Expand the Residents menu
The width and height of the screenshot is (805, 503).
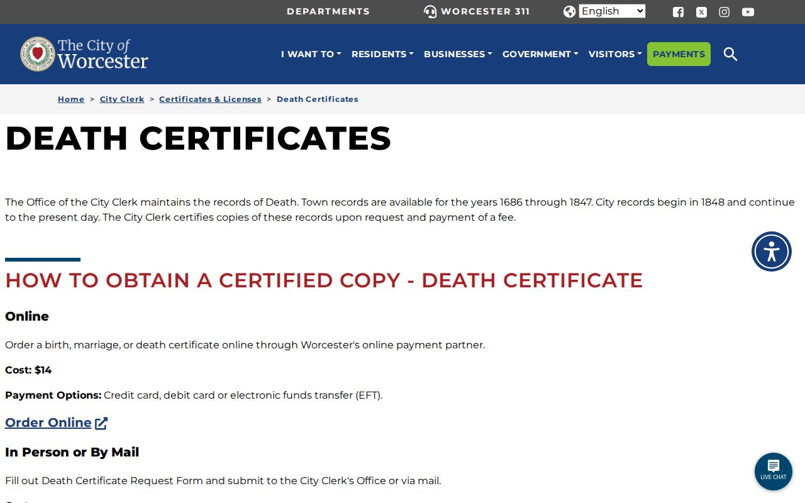pyautogui.click(x=382, y=54)
